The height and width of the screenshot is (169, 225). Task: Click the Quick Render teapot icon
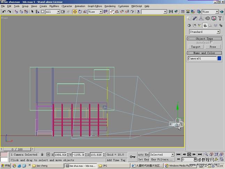click(x=222, y=11)
